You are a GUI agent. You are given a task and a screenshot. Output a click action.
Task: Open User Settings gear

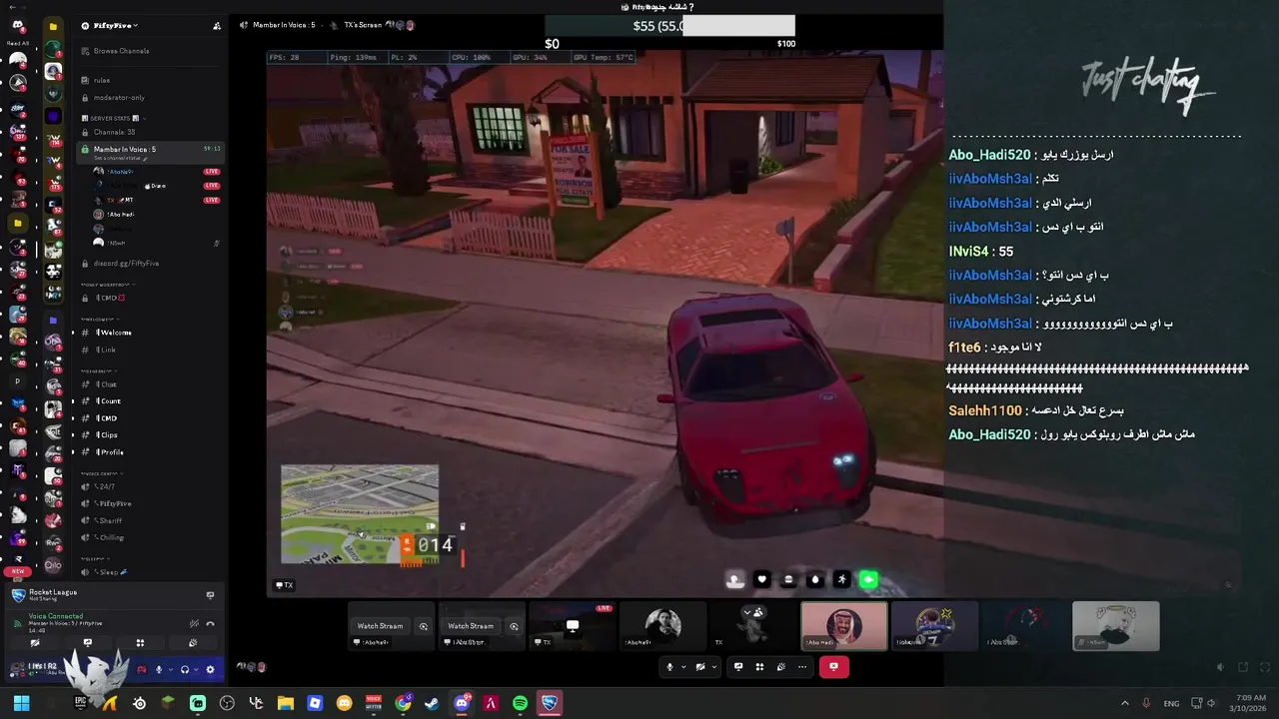[x=210, y=669]
